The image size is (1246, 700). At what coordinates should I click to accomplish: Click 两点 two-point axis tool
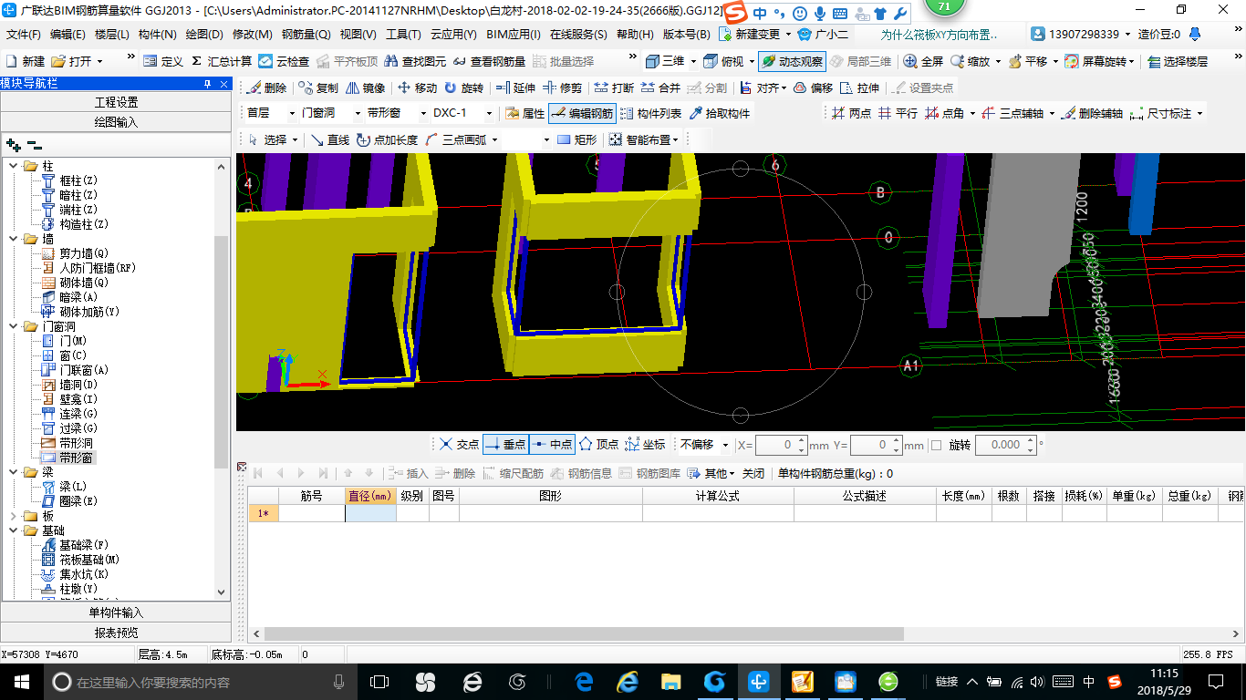tap(851, 113)
